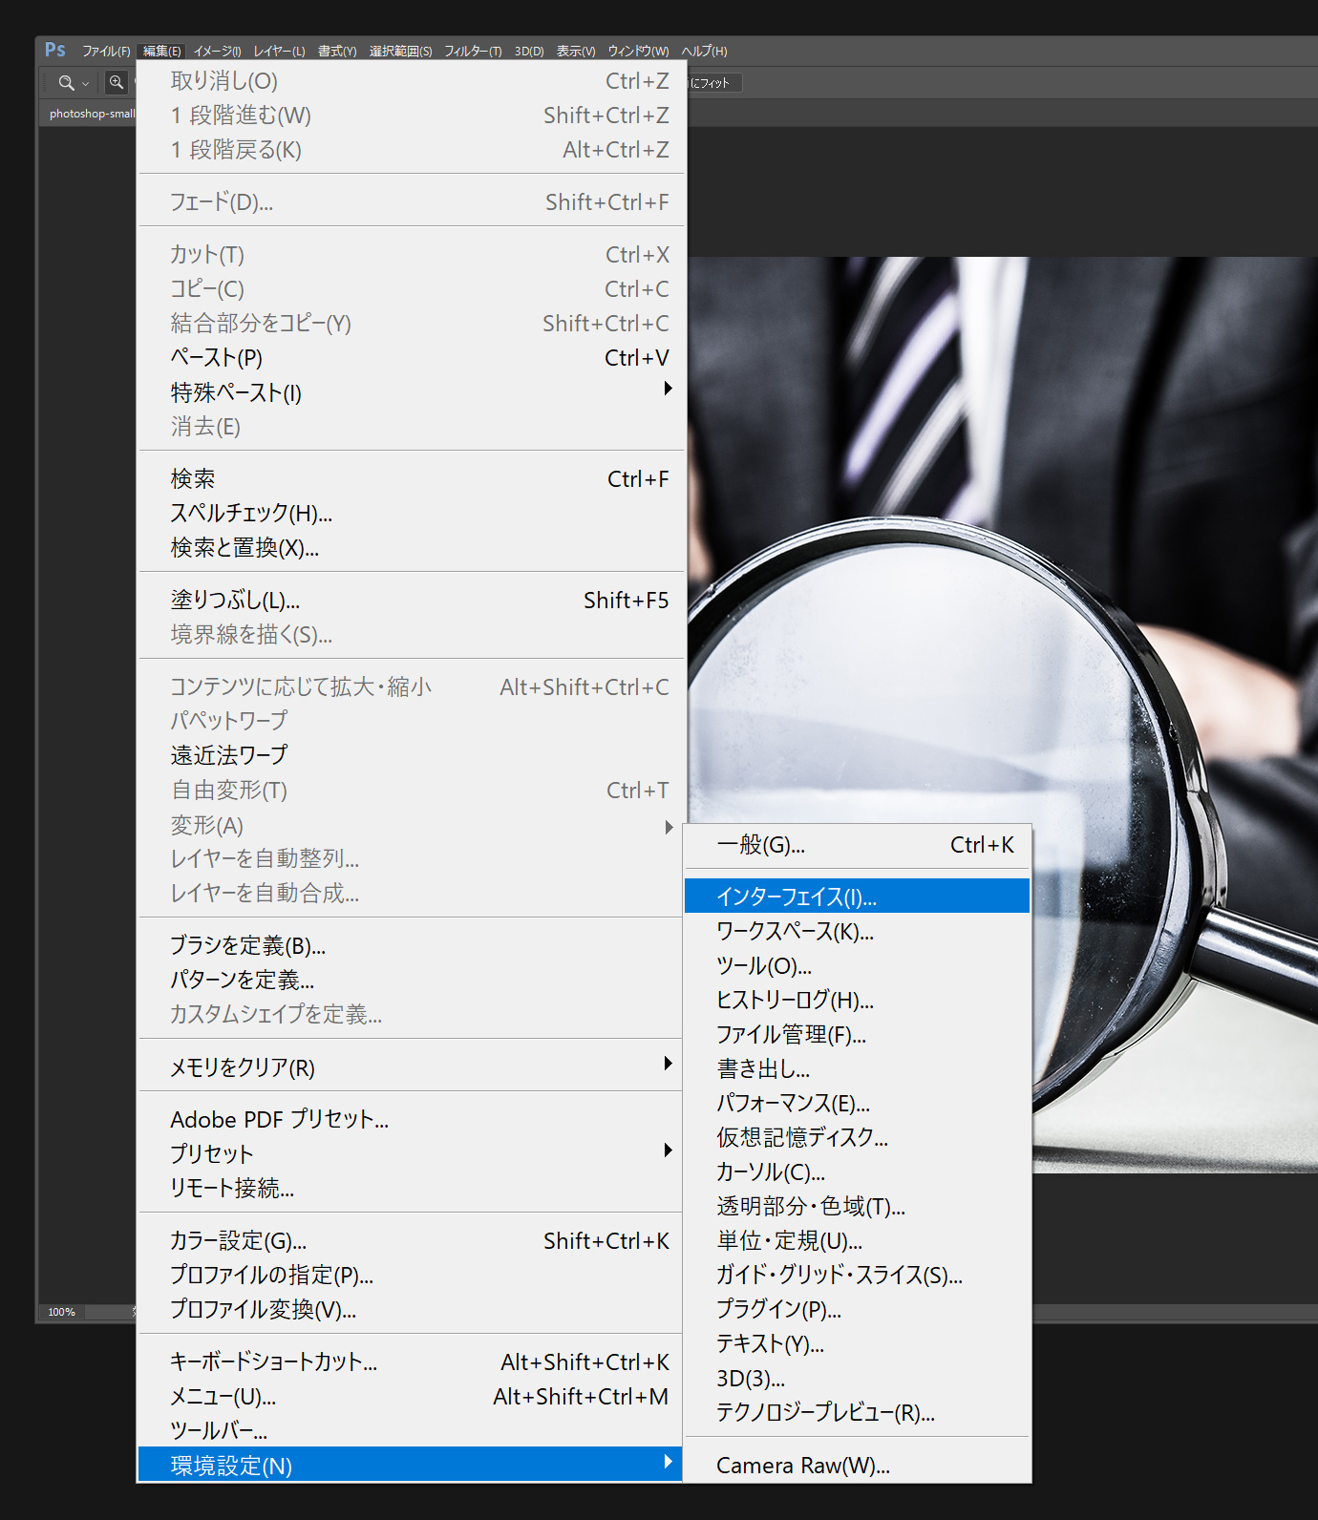This screenshot has height=1520, width=1318.
Task: Expand the 特殊ペースト submenu
Action: (x=668, y=389)
